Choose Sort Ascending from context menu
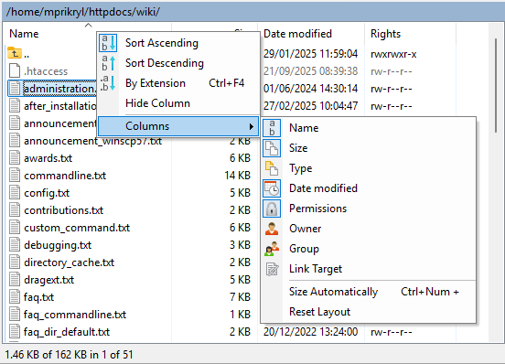 [178, 43]
